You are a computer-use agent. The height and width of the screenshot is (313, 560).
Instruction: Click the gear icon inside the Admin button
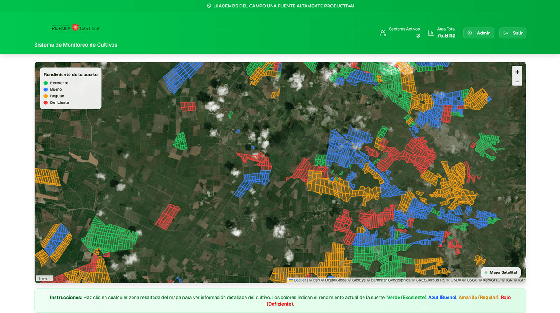[470, 33]
